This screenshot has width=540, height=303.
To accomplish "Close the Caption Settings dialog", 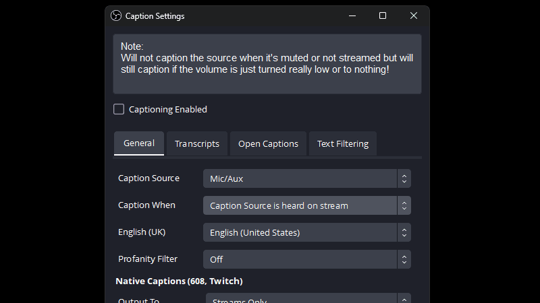I will [414, 15].
